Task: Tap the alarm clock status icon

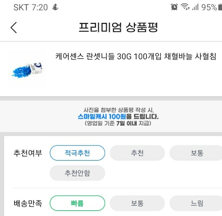Action: point(174,7)
